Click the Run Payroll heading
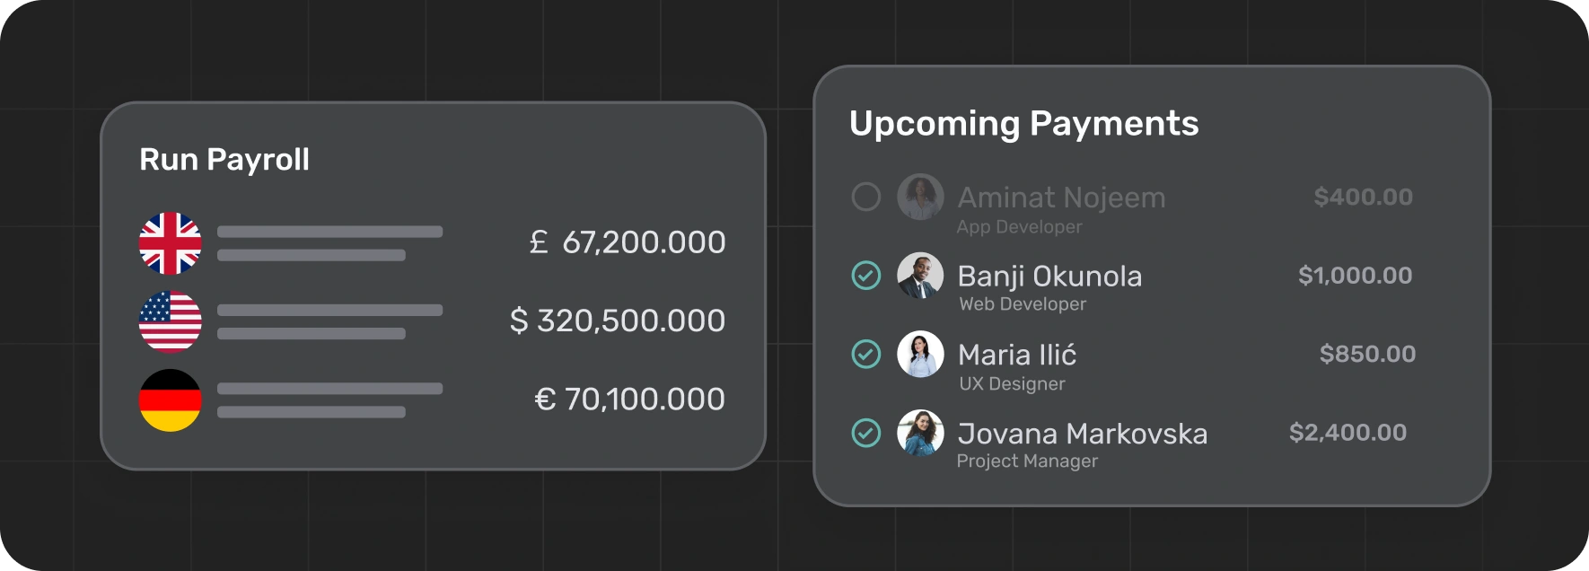 [x=224, y=160]
